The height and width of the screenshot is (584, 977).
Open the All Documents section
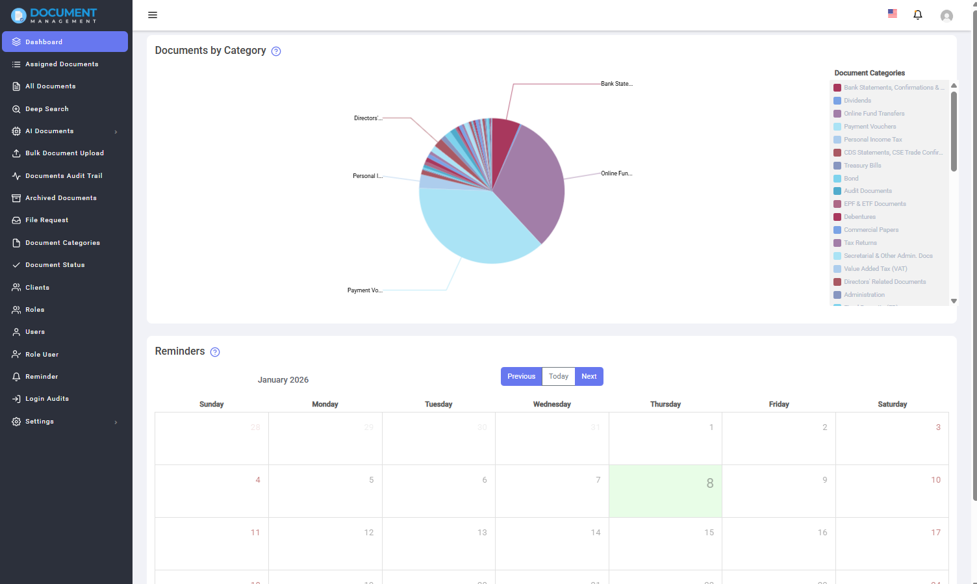coord(49,86)
